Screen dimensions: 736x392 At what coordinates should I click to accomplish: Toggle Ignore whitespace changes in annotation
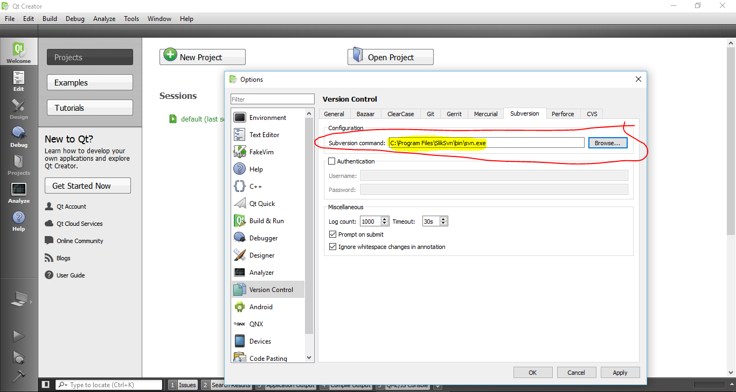click(x=332, y=247)
